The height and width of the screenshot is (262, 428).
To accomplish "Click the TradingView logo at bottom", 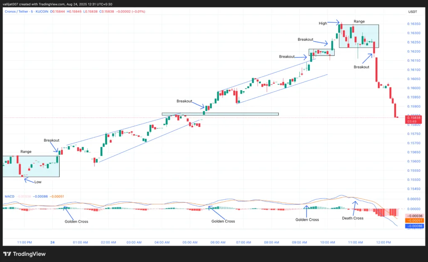I will (24, 254).
